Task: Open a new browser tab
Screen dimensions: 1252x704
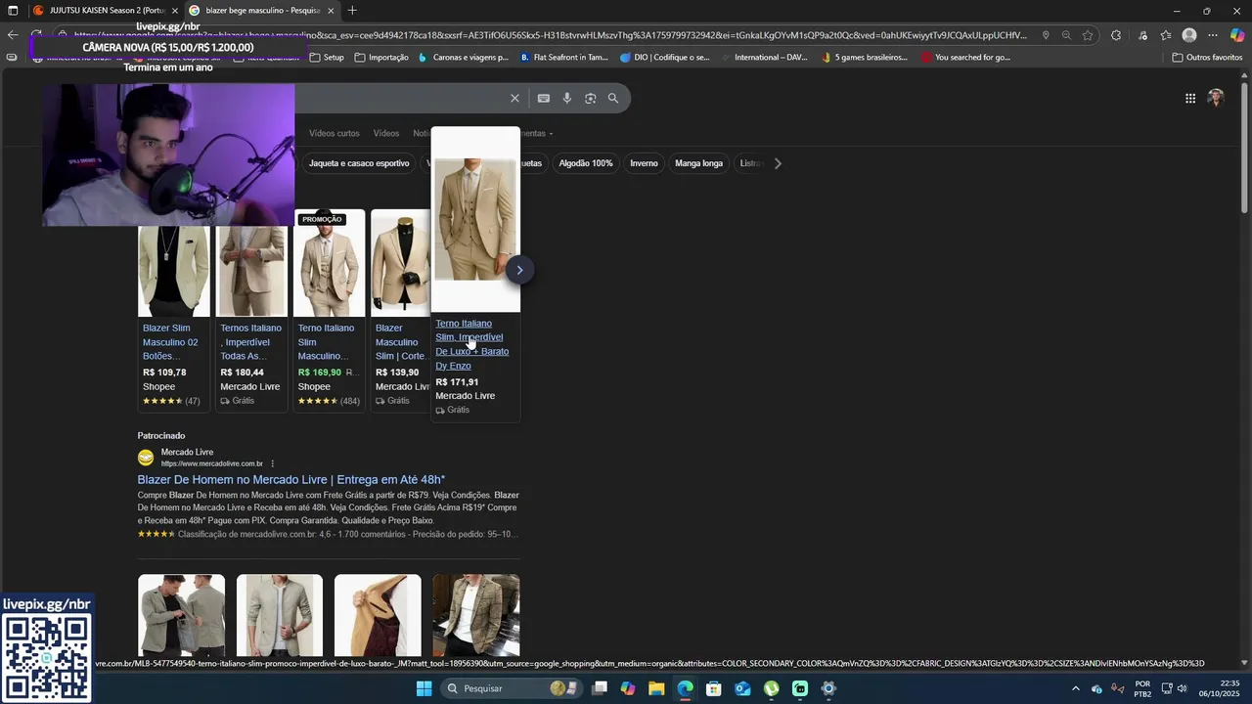Action: (x=352, y=11)
